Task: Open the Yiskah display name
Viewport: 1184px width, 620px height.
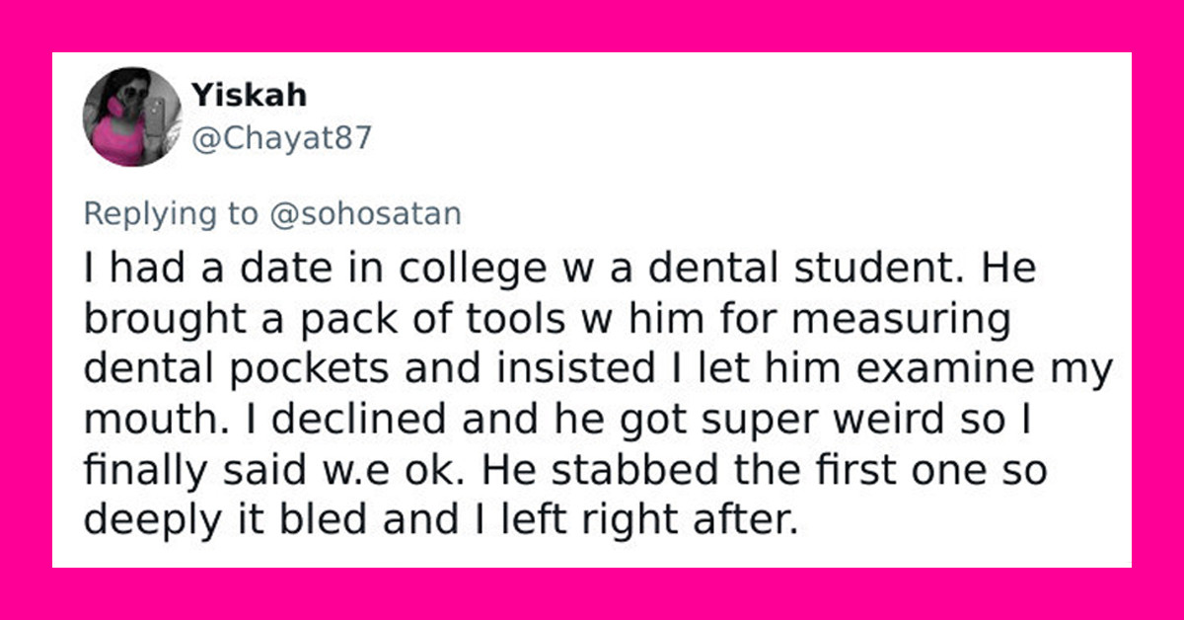Action: tap(249, 95)
